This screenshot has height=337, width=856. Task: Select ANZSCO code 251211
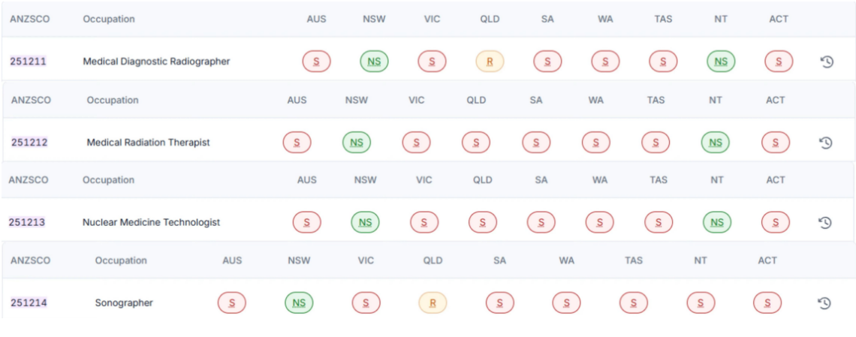(x=28, y=62)
